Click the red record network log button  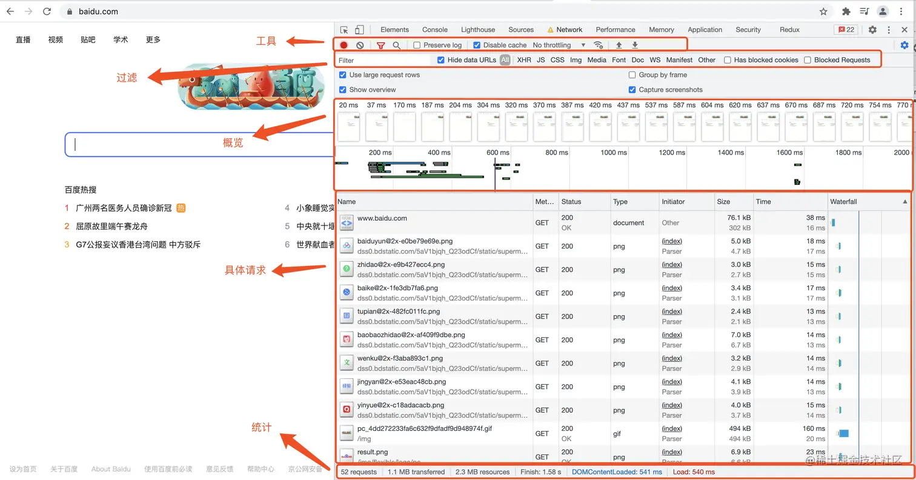pos(343,45)
